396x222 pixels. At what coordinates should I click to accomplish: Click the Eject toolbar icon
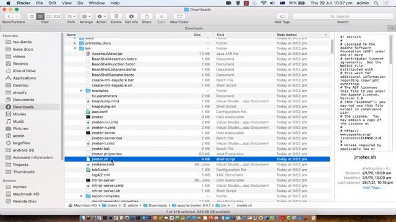tap(161, 17)
